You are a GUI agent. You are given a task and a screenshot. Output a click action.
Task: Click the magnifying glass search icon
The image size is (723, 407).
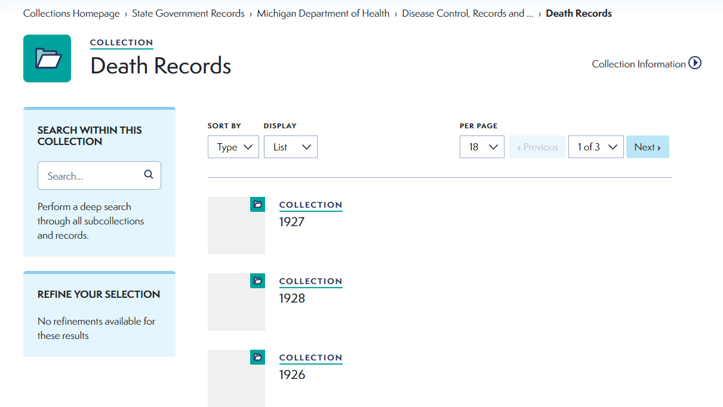[x=148, y=175]
